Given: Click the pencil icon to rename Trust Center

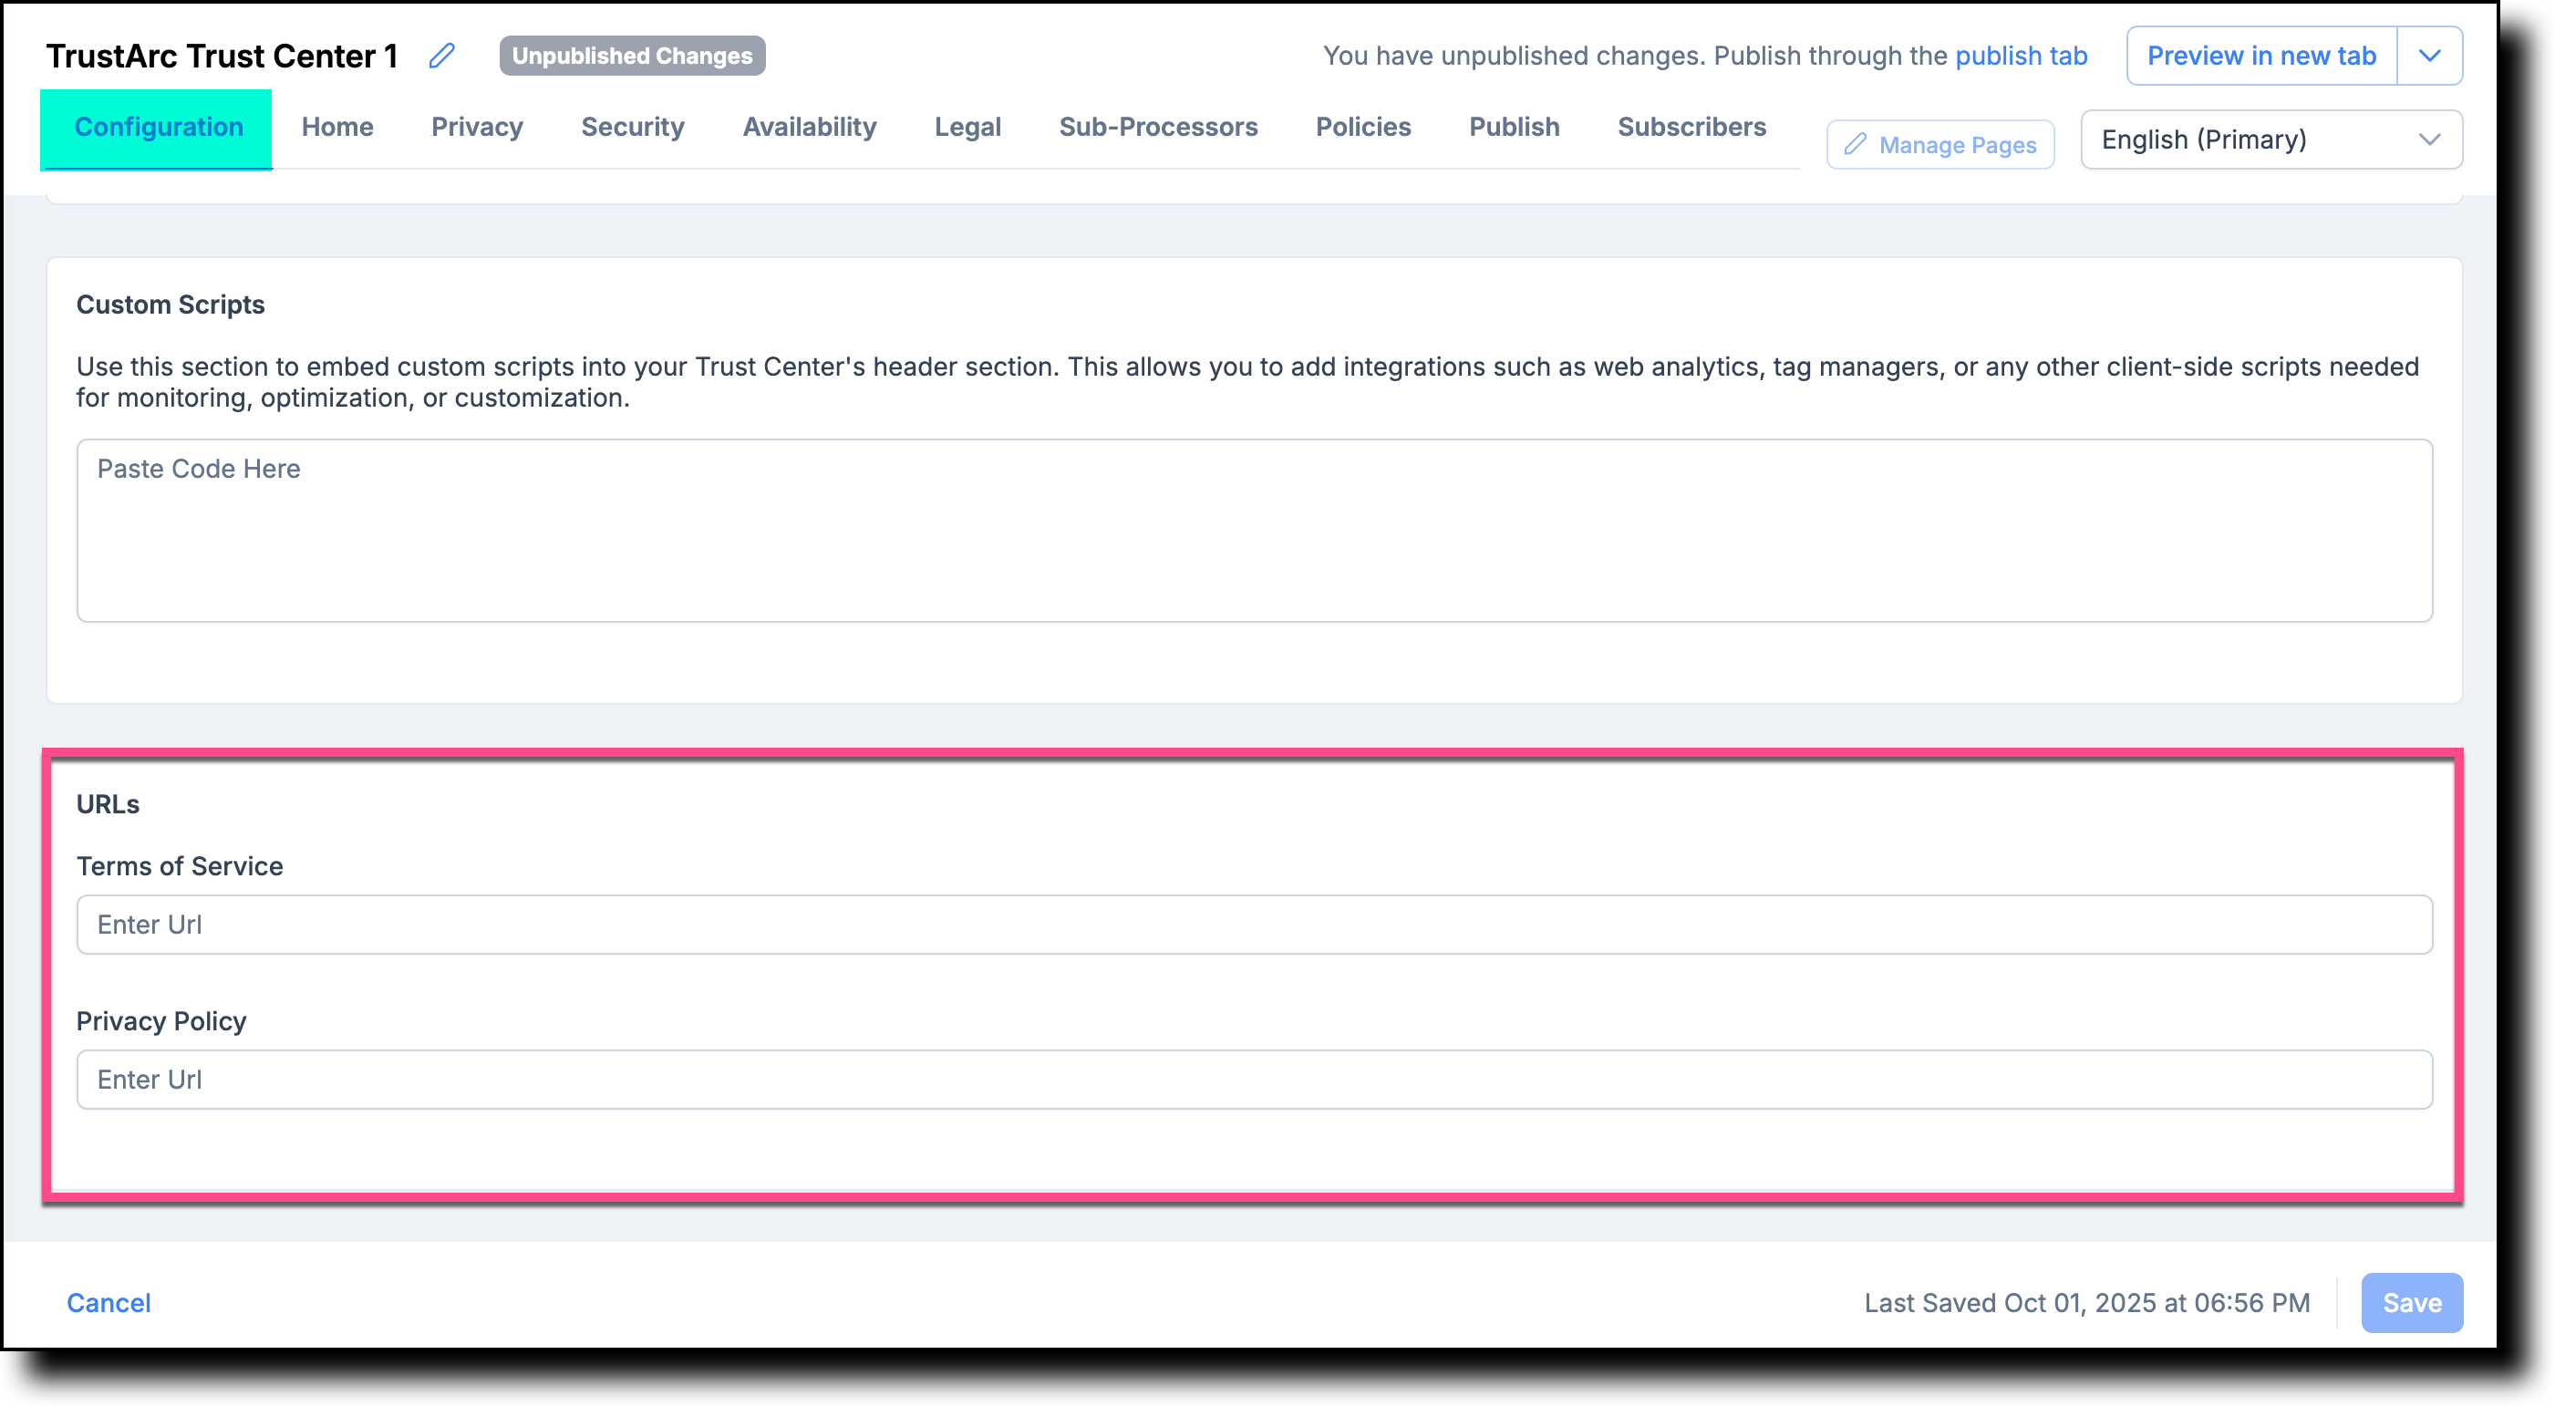Looking at the screenshot, I should [x=441, y=56].
